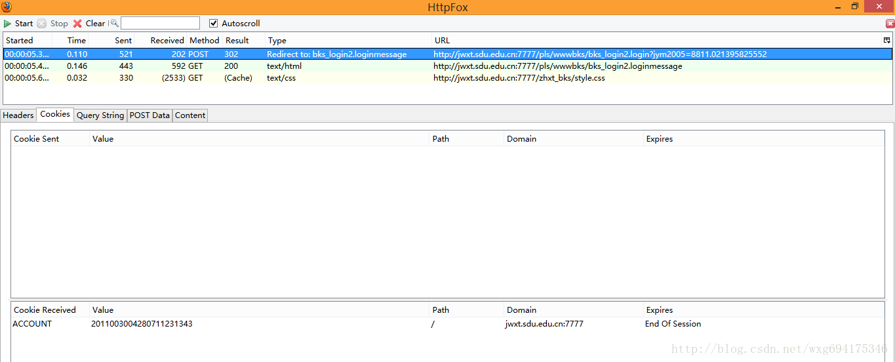This screenshot has height=362, width=895.
Task: Select the GET loginmessage text/html request row
Action: (448, 66)
